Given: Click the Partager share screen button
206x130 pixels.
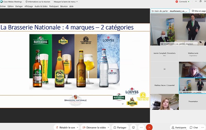Looking at the screenshot, I should [120, 127].
